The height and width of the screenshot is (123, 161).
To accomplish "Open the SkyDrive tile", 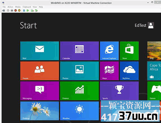I will coord(129,71).
